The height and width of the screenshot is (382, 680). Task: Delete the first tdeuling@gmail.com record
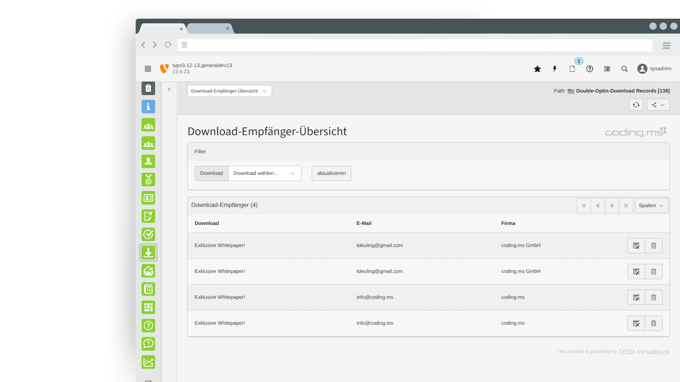coord(654,246)
